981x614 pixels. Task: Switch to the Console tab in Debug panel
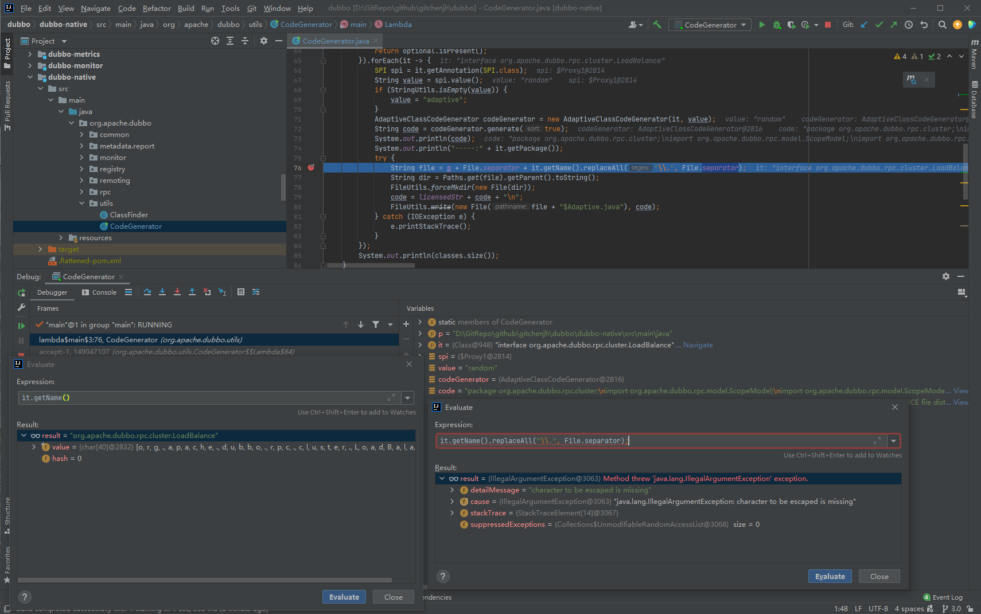tap(99, 292)
